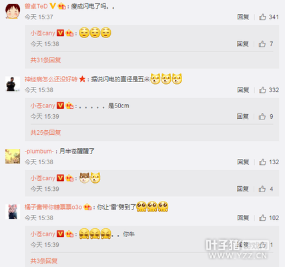285x267 pixels.
Task: Click 曾卓TeD's cartoon avatar
Action: pos(13,11)
